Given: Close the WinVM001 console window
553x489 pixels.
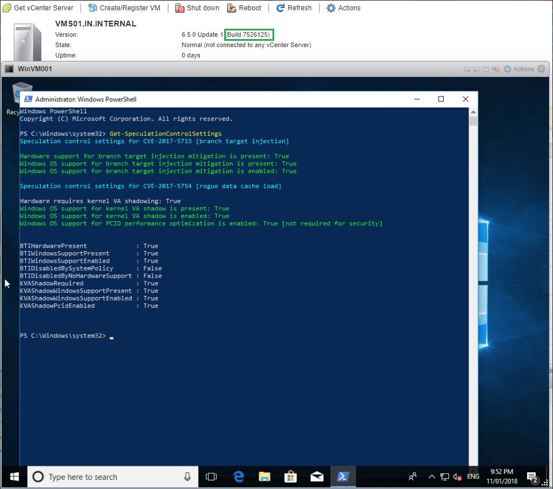Looking at the screenshot, I should (542, 69).
